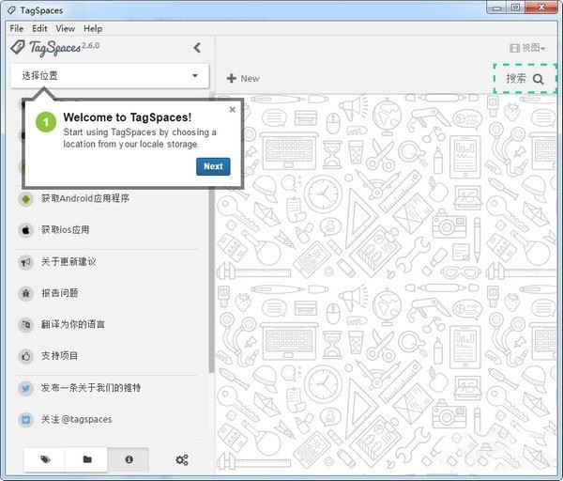Viewport: 563px width, 481px height.
Task: Open 关于更新建议 link
Action: point(68,261)
